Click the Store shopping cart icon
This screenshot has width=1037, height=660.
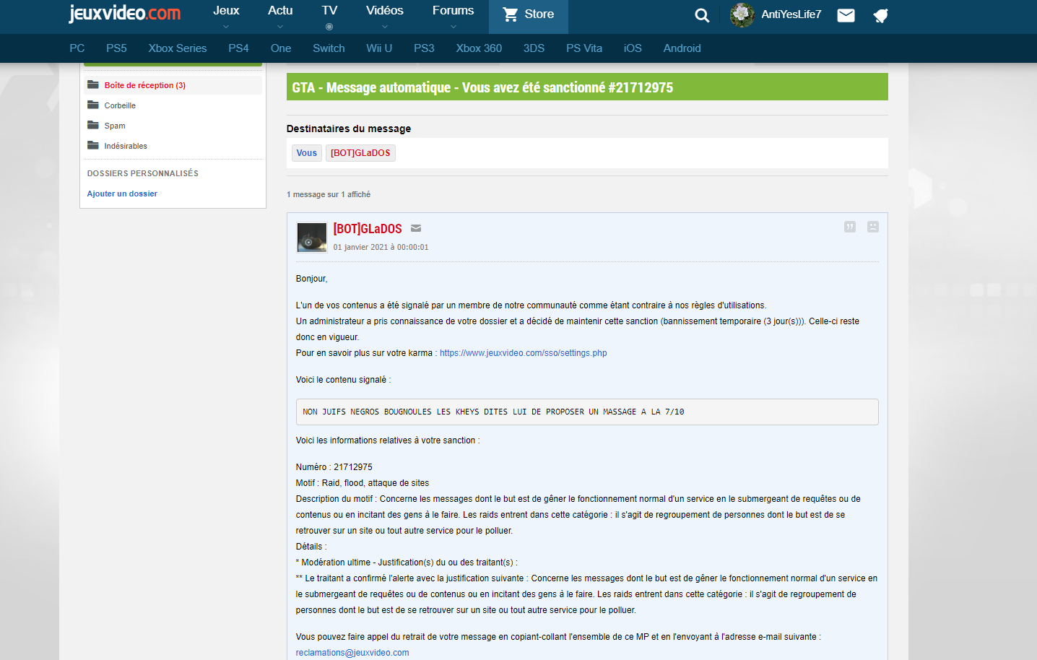pos(511,14)
